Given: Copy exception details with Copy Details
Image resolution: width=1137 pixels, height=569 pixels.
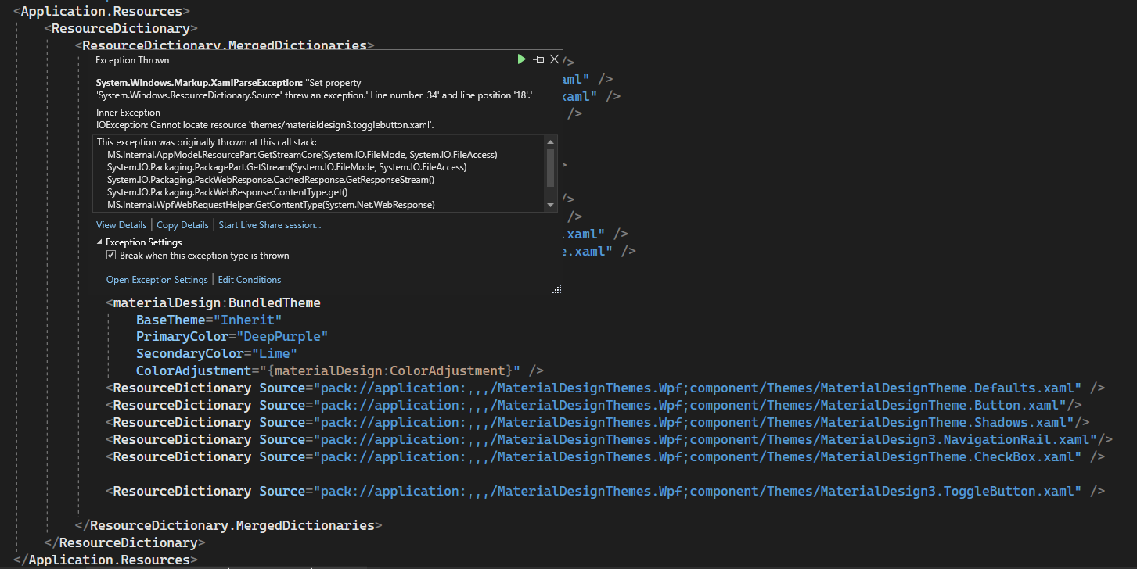Looking at the screenshot, I should point(182,224).
